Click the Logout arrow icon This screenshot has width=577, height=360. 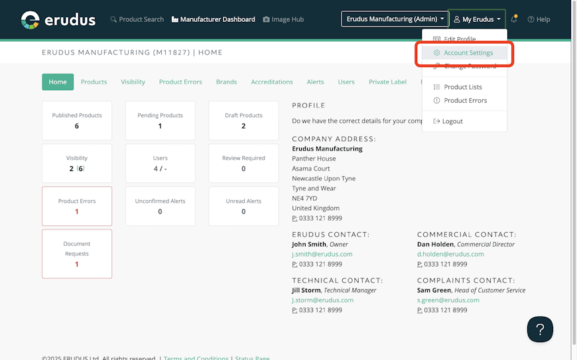click(x=436, y=121)
